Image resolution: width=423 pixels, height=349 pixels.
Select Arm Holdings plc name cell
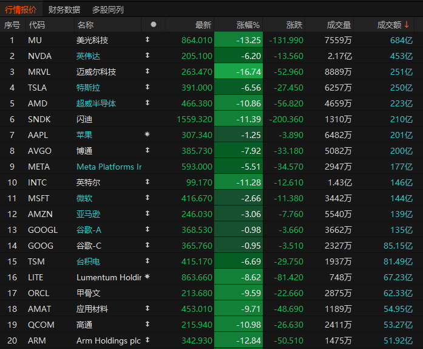[109, 340]
